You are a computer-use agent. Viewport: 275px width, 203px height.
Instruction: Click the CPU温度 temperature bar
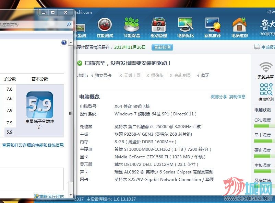(264, 126)
